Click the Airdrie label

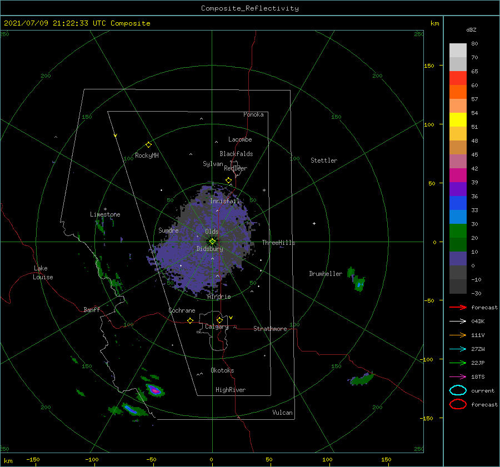219,297
